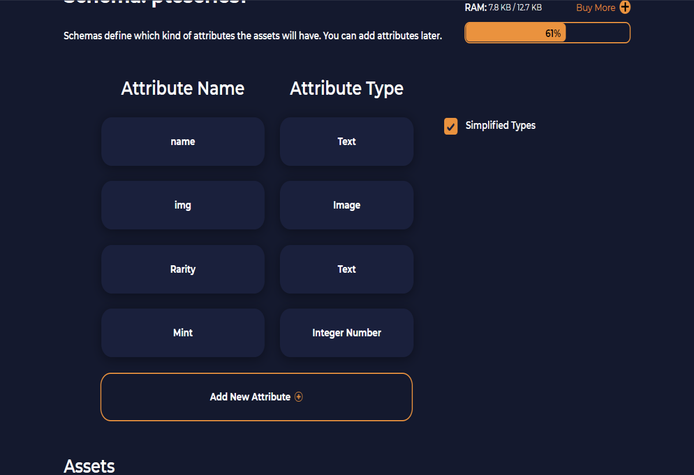
Task: Open the Image type box for img
Action: [x=346, y=205]
